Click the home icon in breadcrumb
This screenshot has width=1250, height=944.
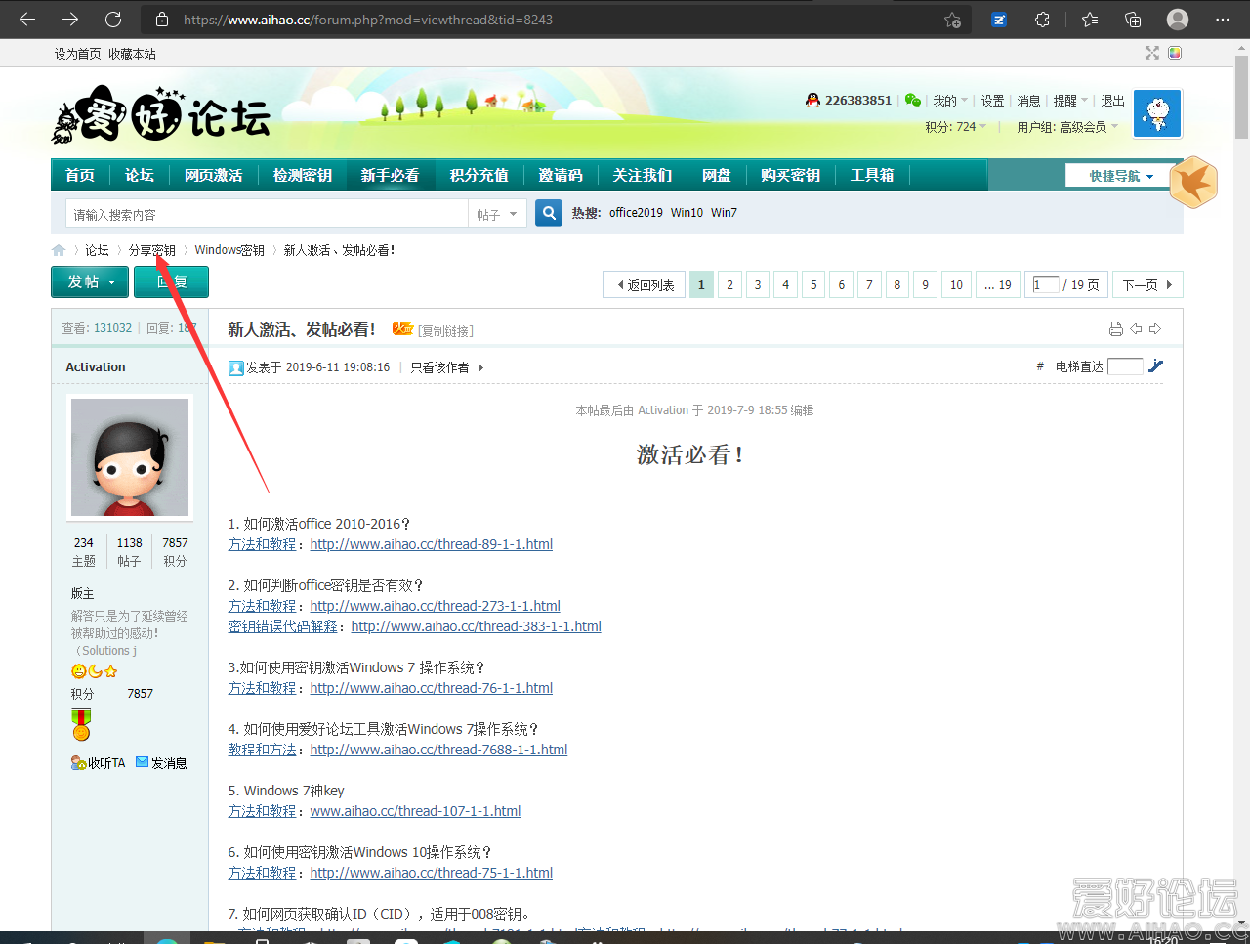[x=59, y=250]
